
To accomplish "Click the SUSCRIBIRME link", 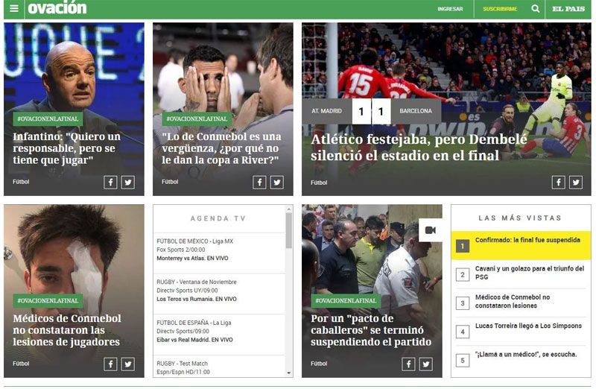I will pos(500,9).
